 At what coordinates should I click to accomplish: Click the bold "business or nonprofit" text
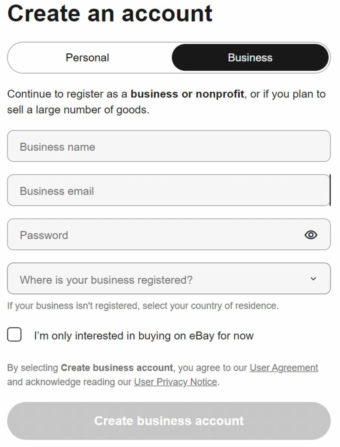click(x=187, y=94)
